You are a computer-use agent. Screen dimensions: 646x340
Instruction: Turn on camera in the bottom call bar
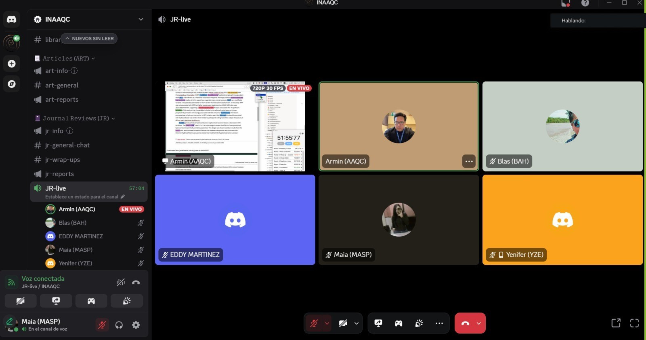pyautogui.click(x=343, y=323)
